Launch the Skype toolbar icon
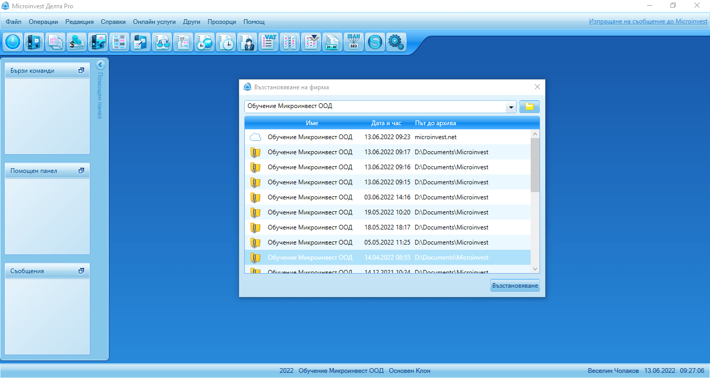This screenshot has height=378, width=710. click(x=375, y=42)
